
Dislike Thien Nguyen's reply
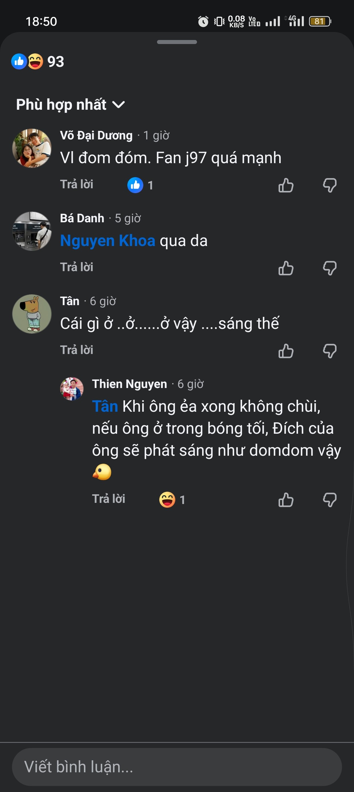pyautogui.click(x=330, y=500)
